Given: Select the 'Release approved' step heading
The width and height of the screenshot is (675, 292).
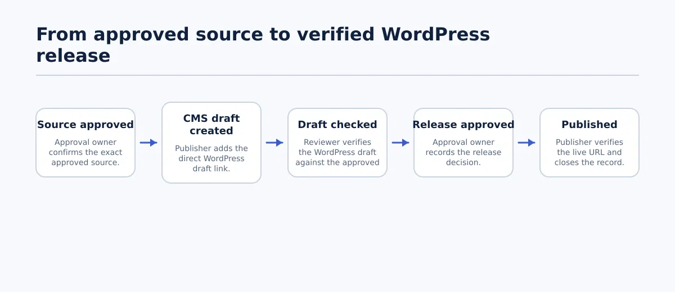Looking at the screenshot, I should pyautogui.click(x=463, y=125).
